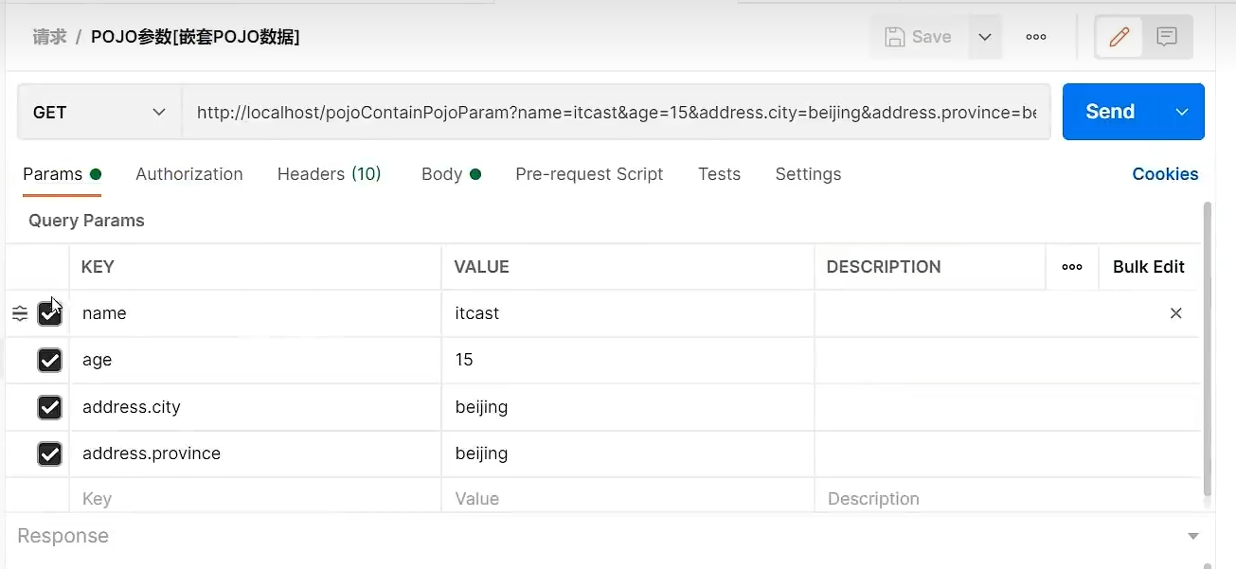Click the Send button
The height and width of the screenshot is (569, 1236).
coord(1110,113)
